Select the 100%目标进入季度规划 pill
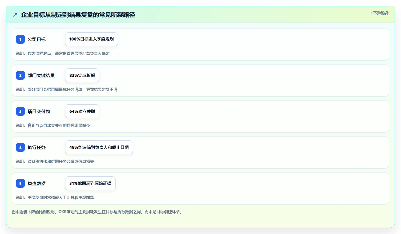The height and width of the screenshot is (234, 401). [x=92, y=39]
